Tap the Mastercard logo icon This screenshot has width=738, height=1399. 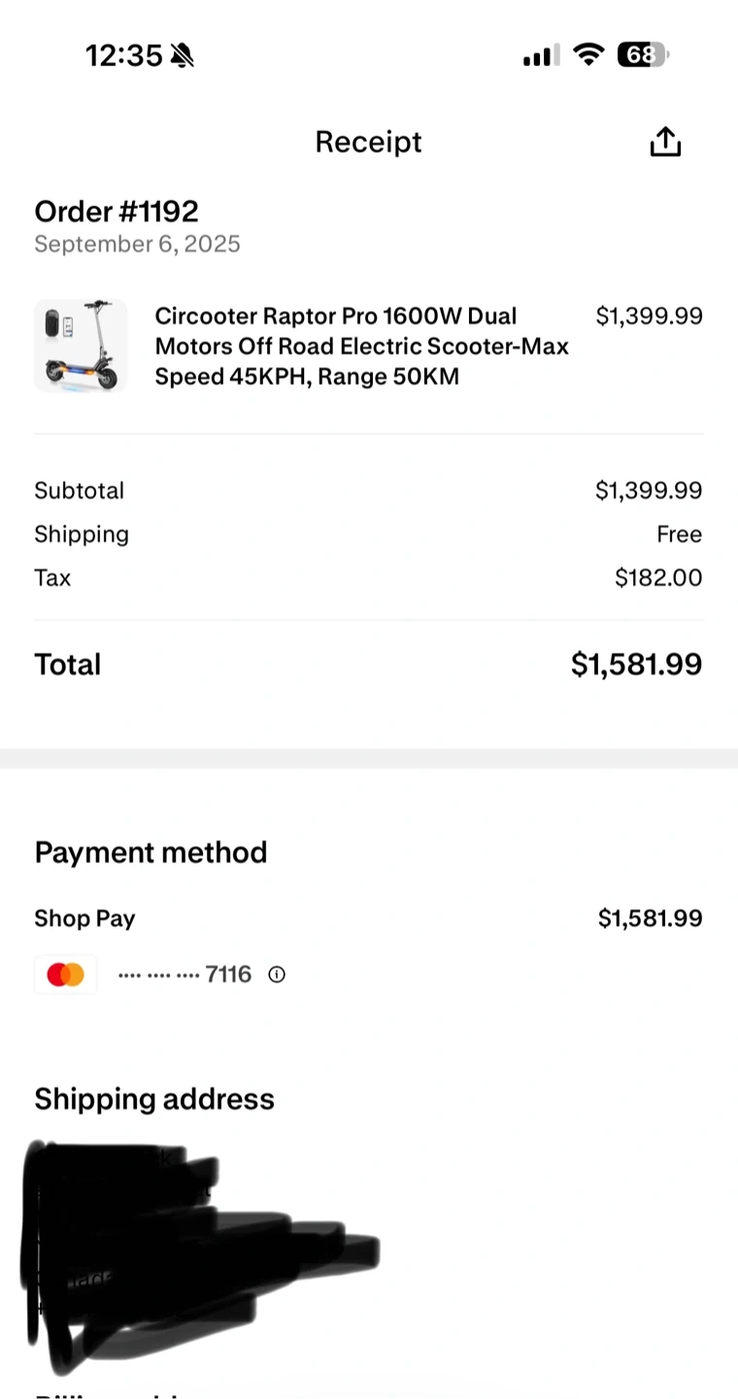tap(66, 974)
